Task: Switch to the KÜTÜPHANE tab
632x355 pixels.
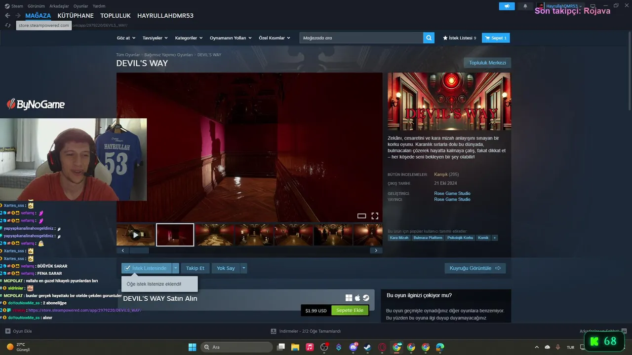Action: [76, 16]
